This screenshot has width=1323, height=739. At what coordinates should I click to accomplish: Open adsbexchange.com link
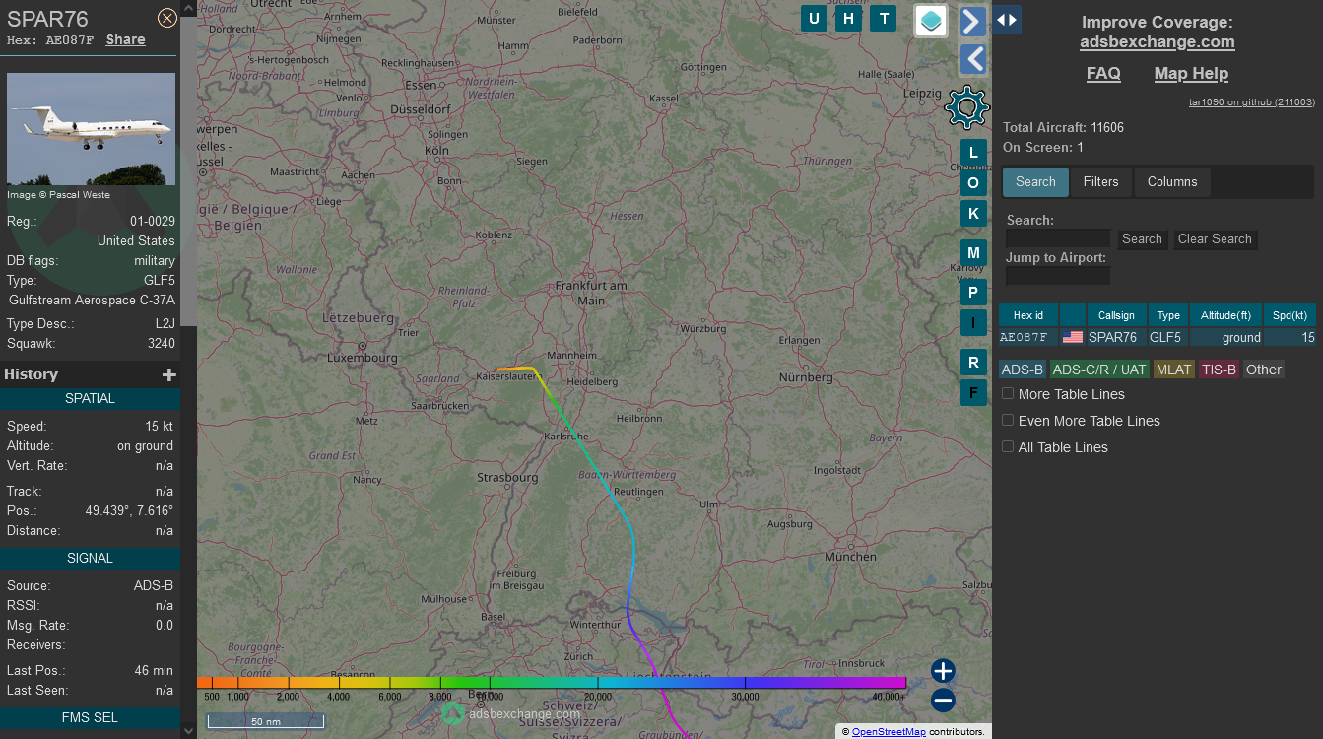point(1157,41)
